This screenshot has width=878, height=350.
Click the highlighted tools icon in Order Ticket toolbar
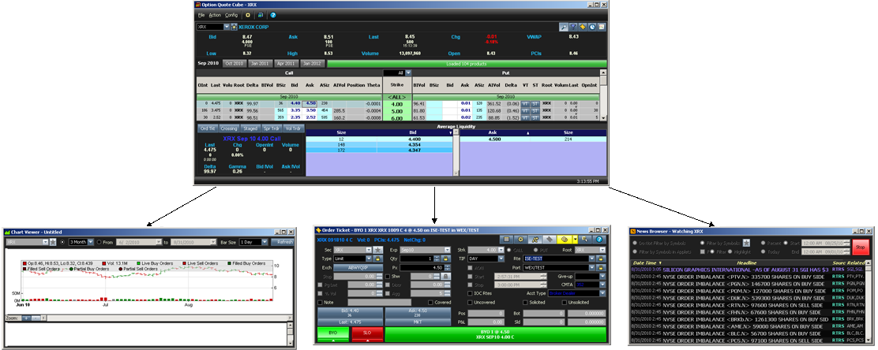535,240
